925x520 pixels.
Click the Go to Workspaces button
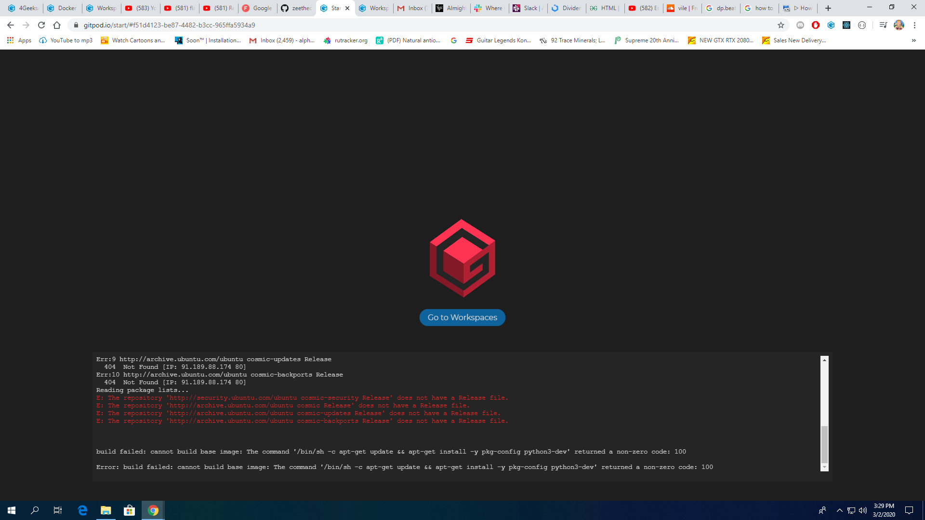[462, 317]
